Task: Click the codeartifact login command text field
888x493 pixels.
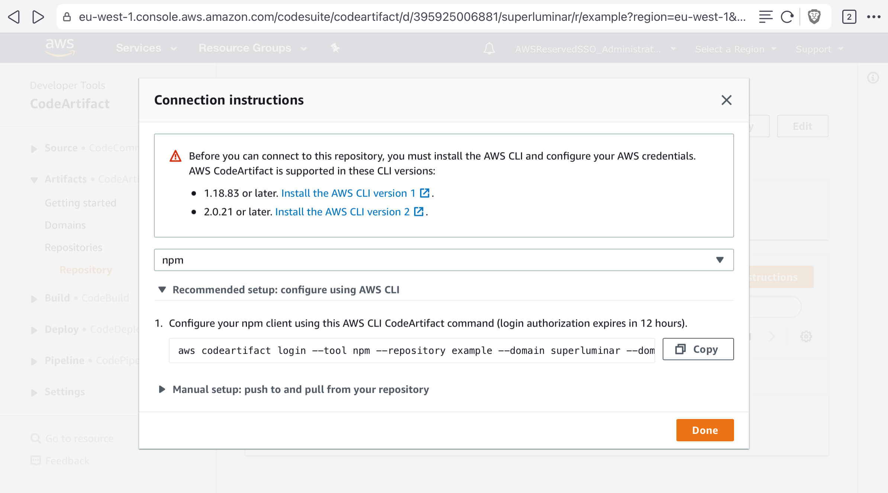Action: [x=412, y=350]
